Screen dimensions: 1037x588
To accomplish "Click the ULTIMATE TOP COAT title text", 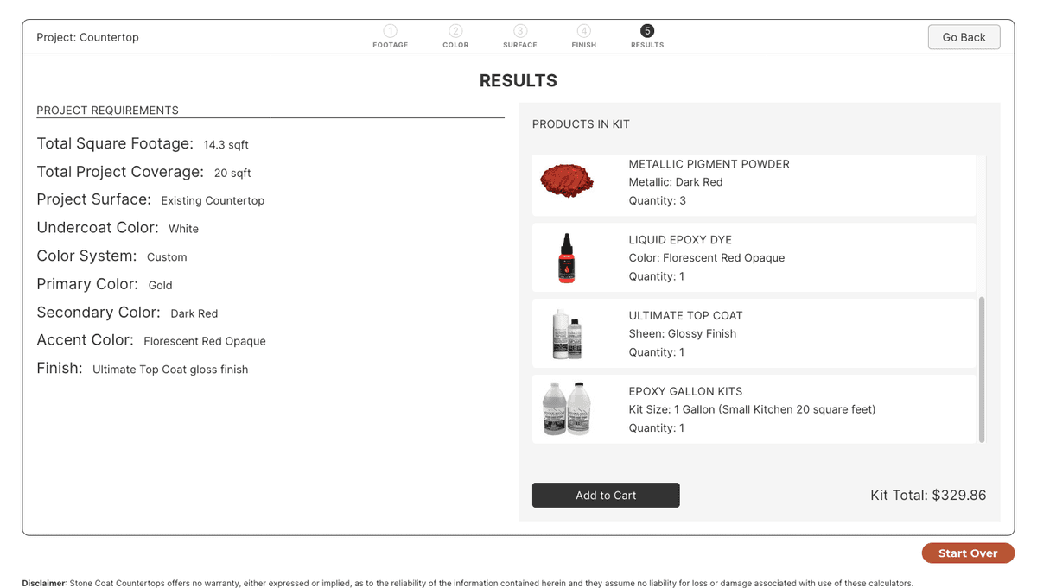I will coord(685,315).
